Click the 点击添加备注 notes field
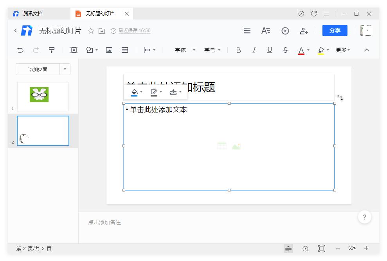The image size is (387, 261). click(x=104, y=223)
